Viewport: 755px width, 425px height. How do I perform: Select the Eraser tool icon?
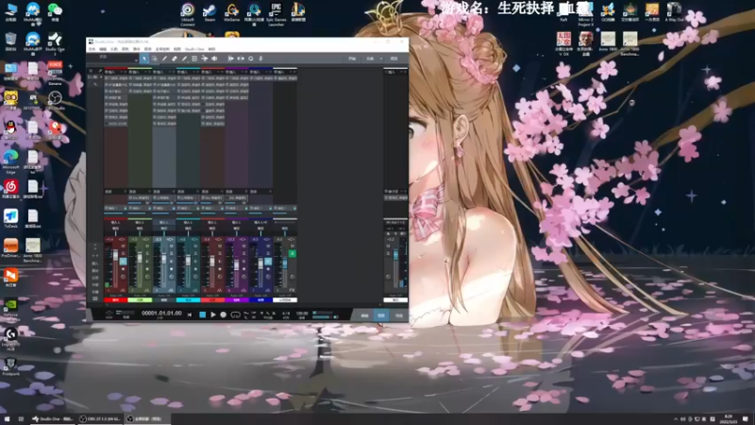175,59
